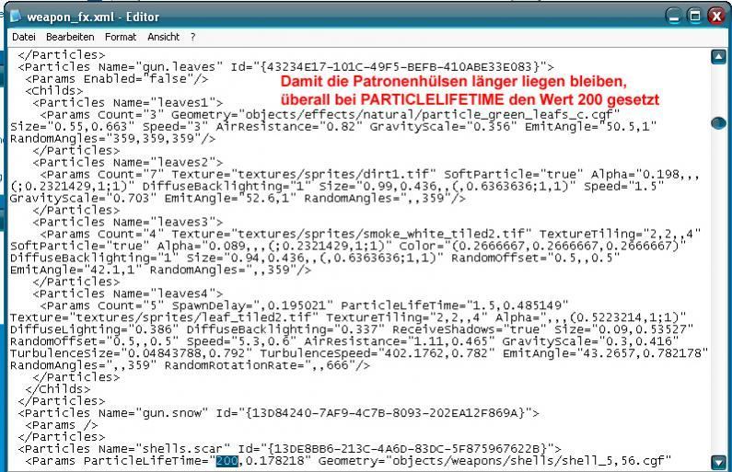Open the ? help menu
Image resolution: width=732 pixels, height=472 pixels.
click(192, 37)
